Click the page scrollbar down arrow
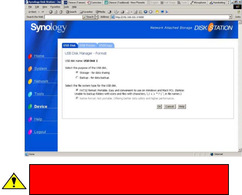 240,149
